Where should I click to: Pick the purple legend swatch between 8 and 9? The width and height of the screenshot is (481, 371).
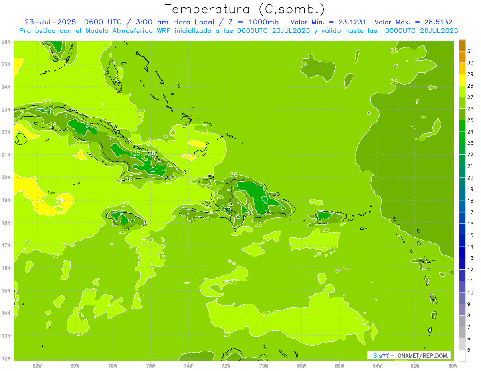point(462,309)
